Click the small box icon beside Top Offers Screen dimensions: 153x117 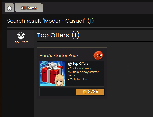pyautogui.click(x=70, y=64)
